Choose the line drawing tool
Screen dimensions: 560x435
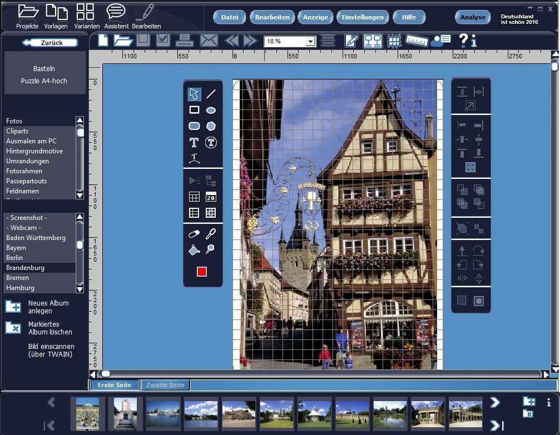click(211, 94)
